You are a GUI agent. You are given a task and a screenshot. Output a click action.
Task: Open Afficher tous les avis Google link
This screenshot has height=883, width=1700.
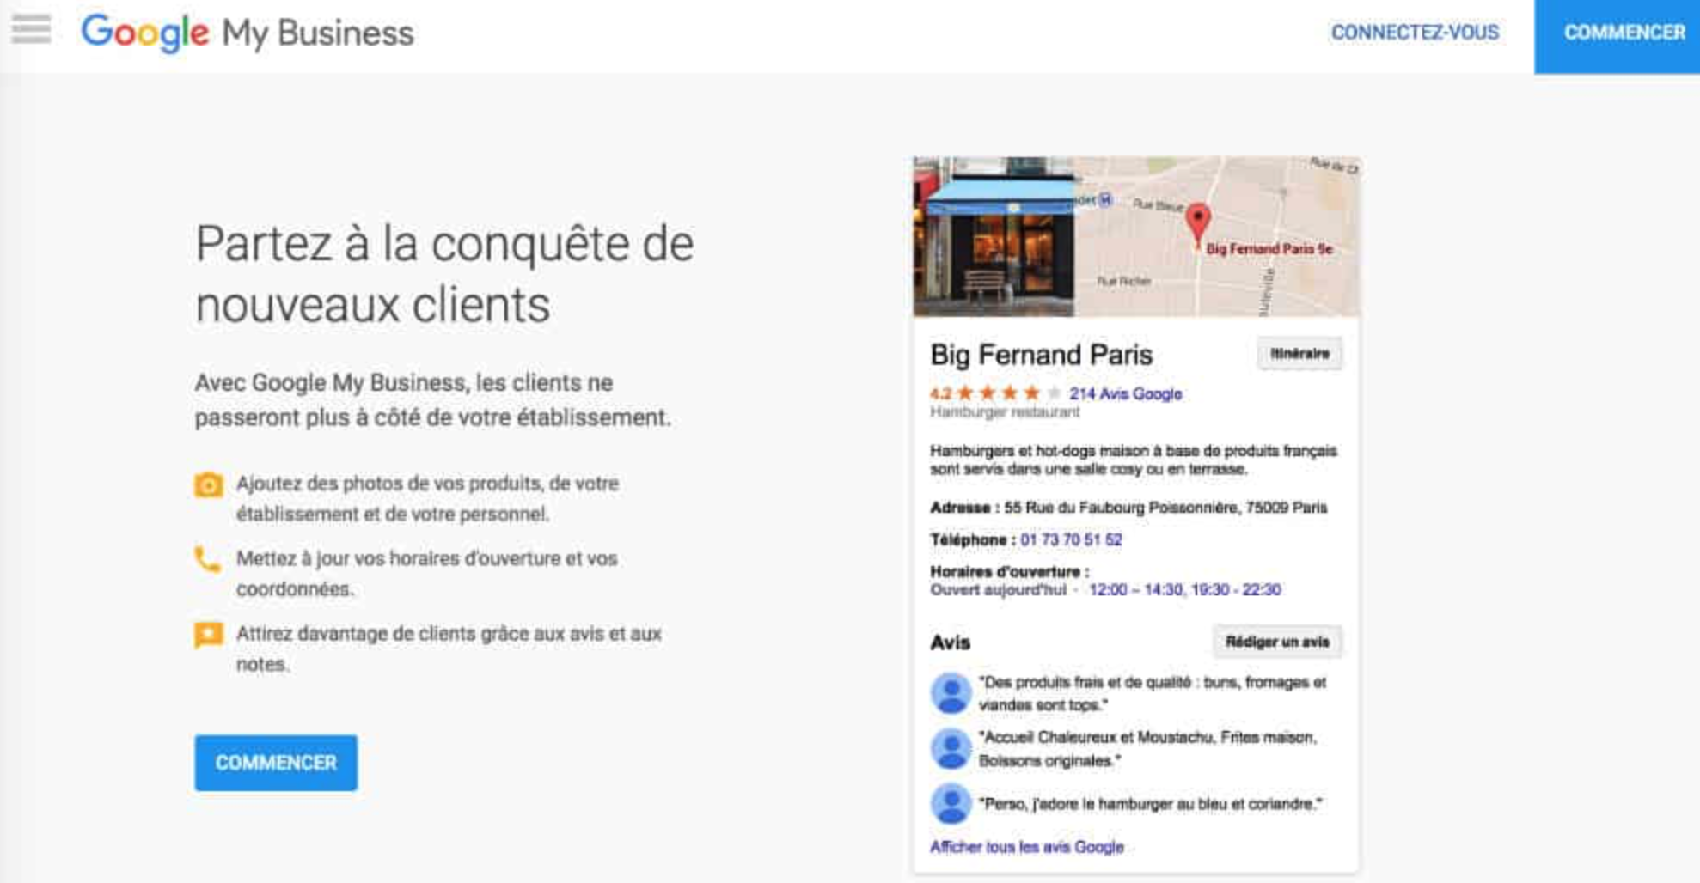point(1027,847)
